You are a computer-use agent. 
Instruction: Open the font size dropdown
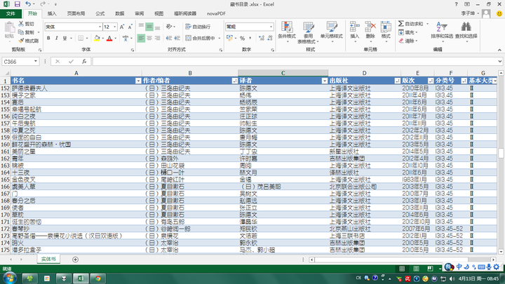coord(114,27)
